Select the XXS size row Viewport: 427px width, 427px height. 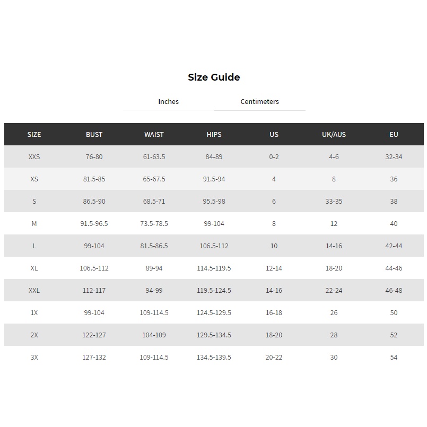pos(34,156)
